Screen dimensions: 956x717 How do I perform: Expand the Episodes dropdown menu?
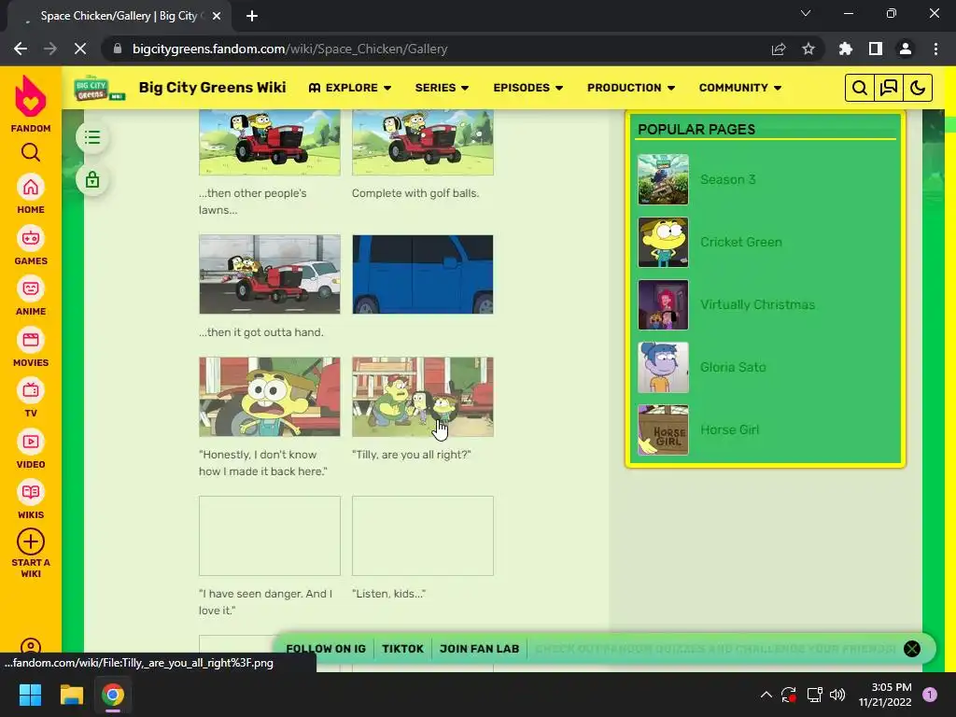coord(528,88)
